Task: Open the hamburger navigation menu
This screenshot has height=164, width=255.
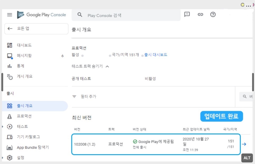Action: [9, 15]
